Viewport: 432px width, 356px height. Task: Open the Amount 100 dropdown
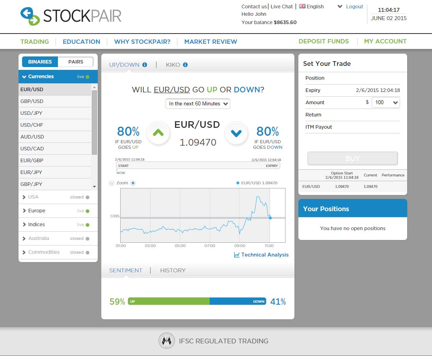click(x=386, y=102)
